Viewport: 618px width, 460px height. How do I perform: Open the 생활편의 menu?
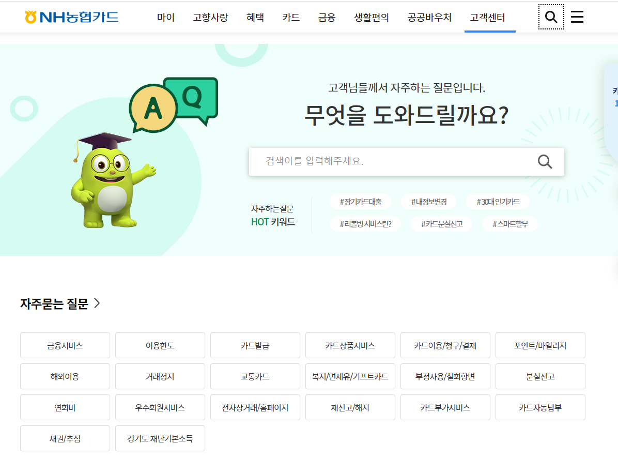pos(372,18)
